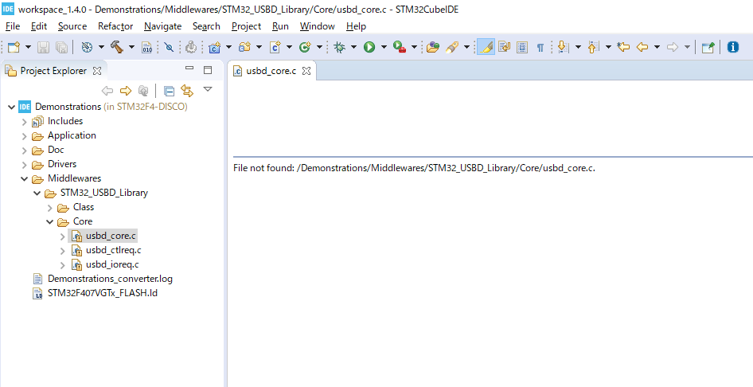The width and height of the screenshot is (753, 387).
Task: Click the hammer Build icon
Action: (x=117, y=46)
